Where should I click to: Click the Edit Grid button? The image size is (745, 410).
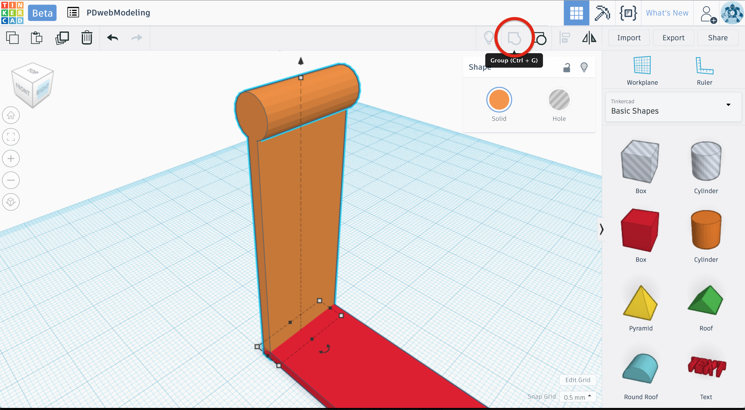(578, 380)
